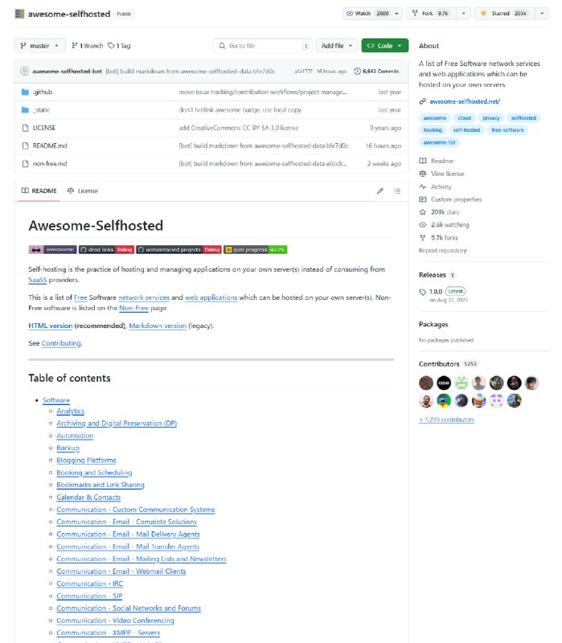Follow the SaaS link
This screenshot has width=562, height=643.
[x=37, y=280]
